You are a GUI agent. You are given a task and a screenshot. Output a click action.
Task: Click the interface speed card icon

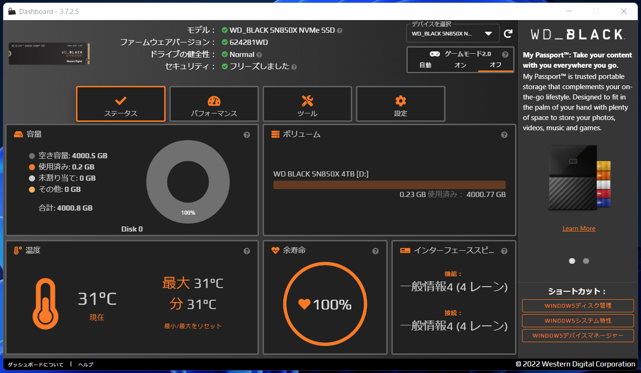(405, 251)
